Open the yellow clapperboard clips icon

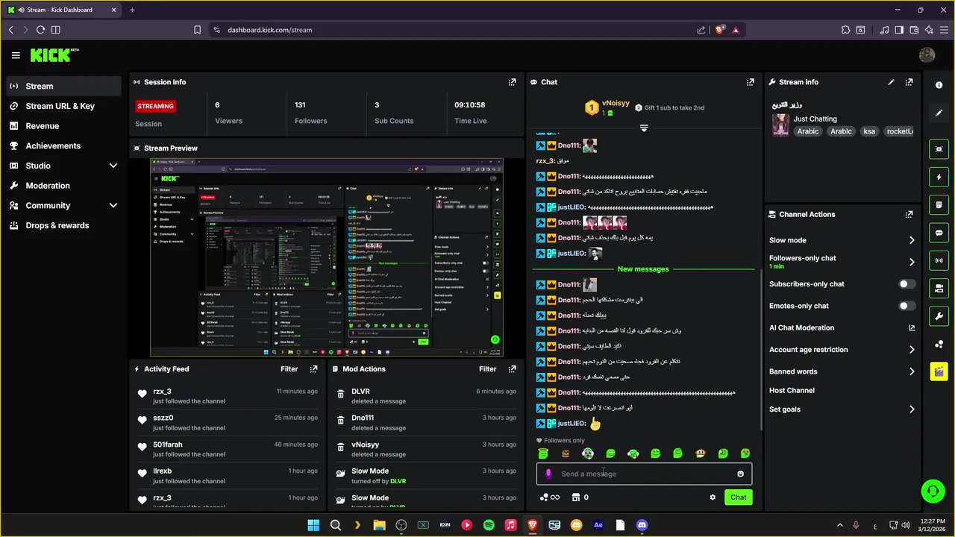coord(939,371)
